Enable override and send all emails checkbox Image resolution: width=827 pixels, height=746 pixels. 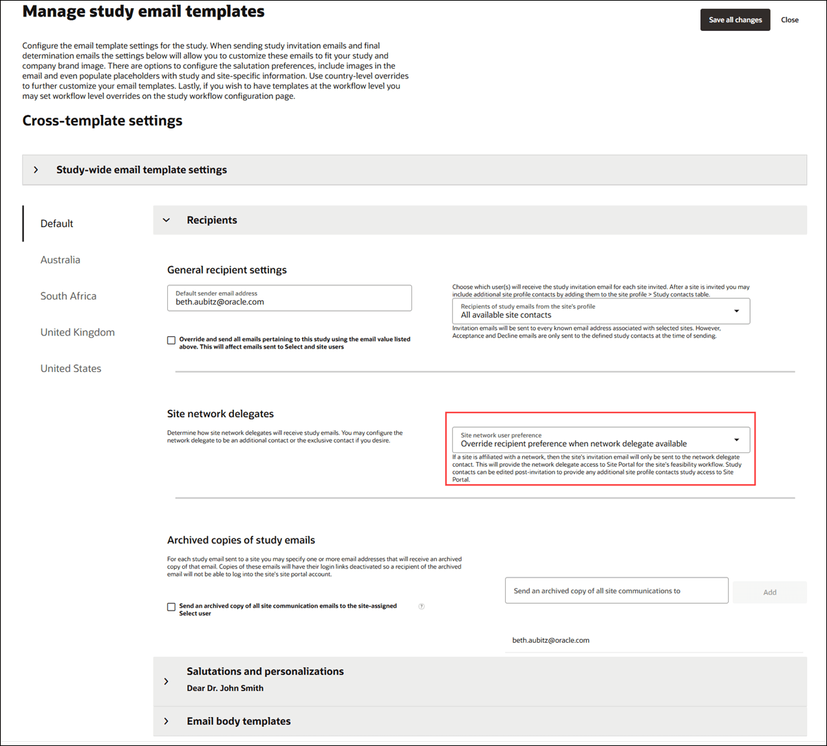171,340
